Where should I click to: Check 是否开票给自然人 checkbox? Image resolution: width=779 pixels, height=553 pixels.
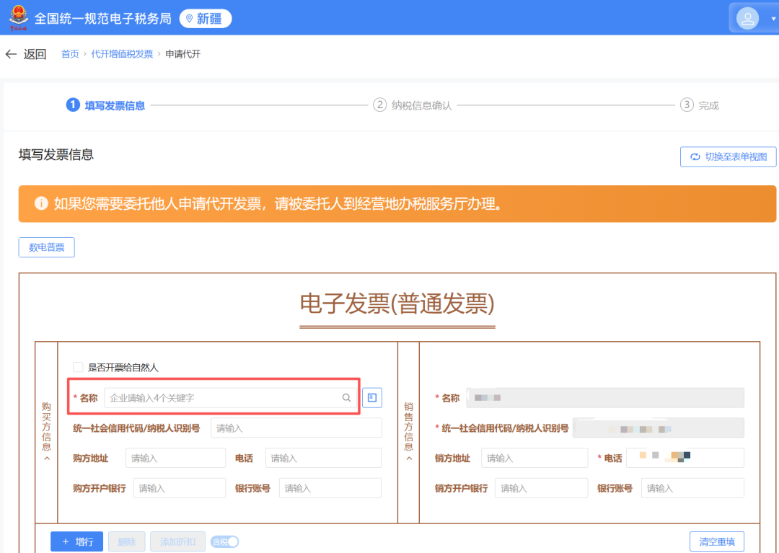[78, 367]
